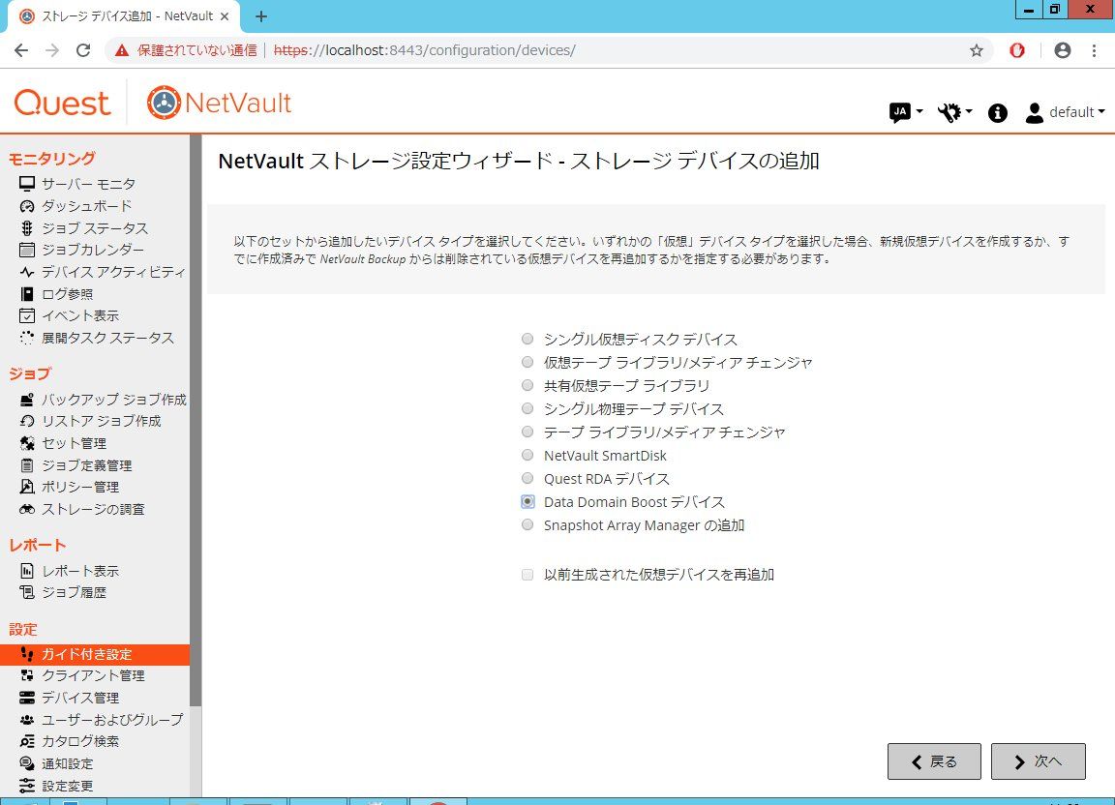Close the ストレージ デバイス追加 tab
The height and width of the screenshot is (805, 1115).
225,16
